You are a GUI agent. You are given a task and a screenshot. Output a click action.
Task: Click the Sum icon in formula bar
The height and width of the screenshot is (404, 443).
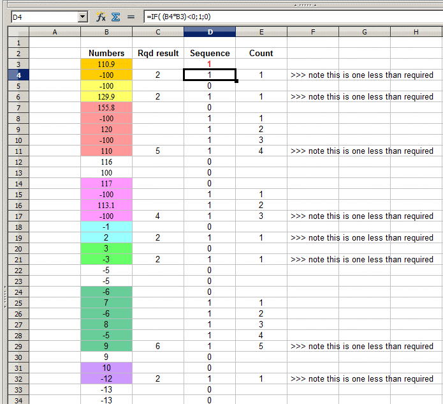pos(116,17)
